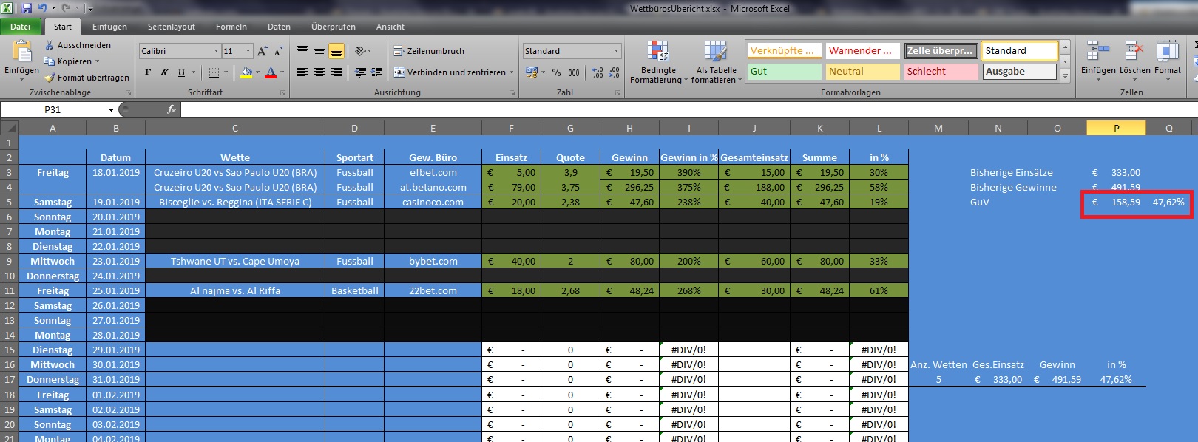Align cell content to middle
Viewport: 1198px width, 442px height.
point(319,51)
